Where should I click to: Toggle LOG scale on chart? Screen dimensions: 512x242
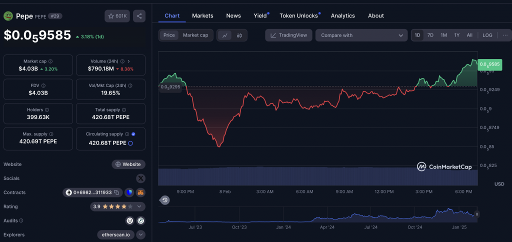pyautogui.click(x=487, y=35)
